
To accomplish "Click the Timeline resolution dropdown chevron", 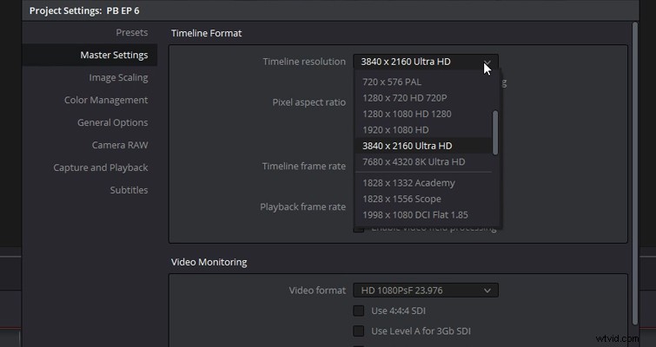I will point(487,62).
